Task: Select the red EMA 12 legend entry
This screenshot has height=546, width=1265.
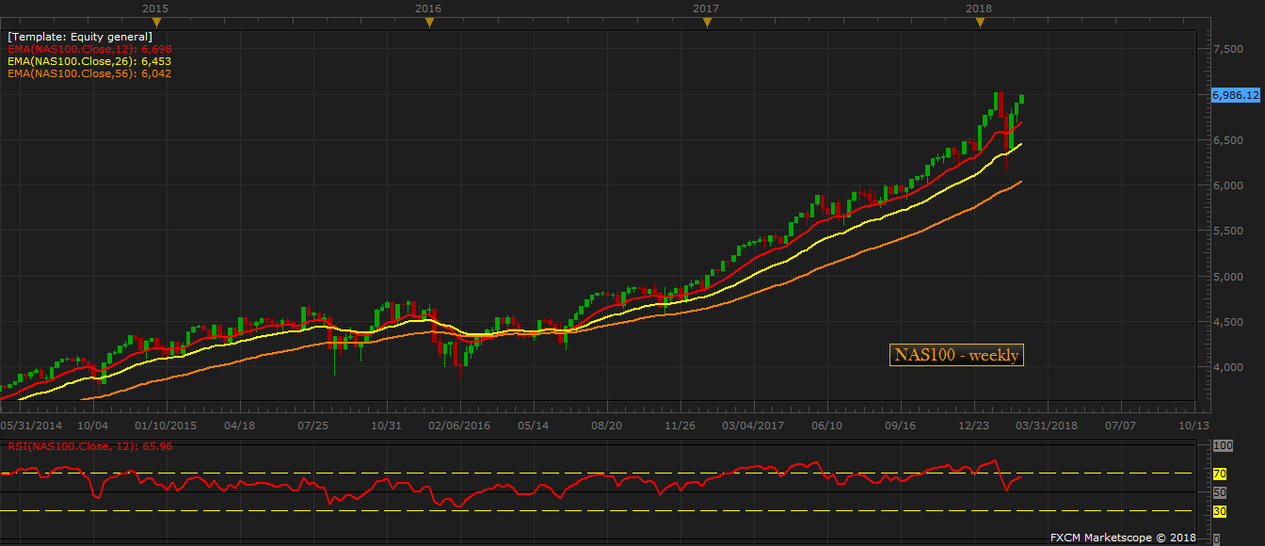Action: (x=88, y=49)
